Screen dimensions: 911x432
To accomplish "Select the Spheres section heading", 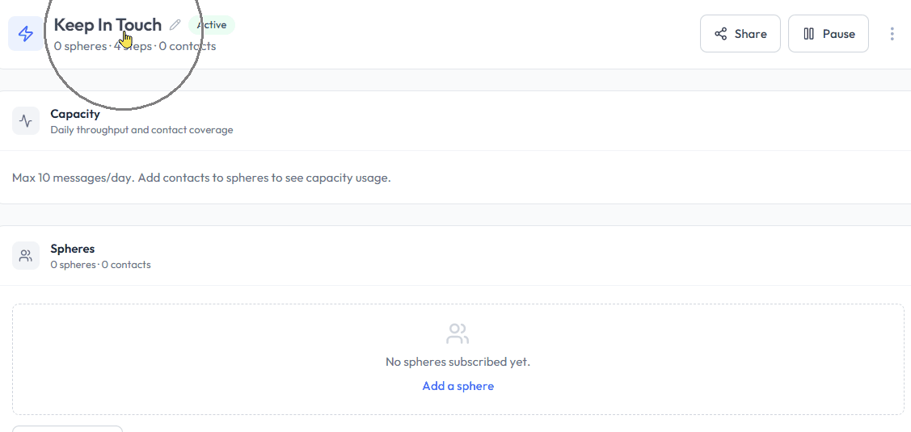I will [x=73, y=249].
